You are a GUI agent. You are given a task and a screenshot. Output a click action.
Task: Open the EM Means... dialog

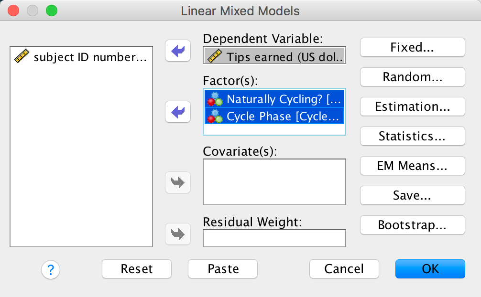pyautogui.click(x=412, y=166)
